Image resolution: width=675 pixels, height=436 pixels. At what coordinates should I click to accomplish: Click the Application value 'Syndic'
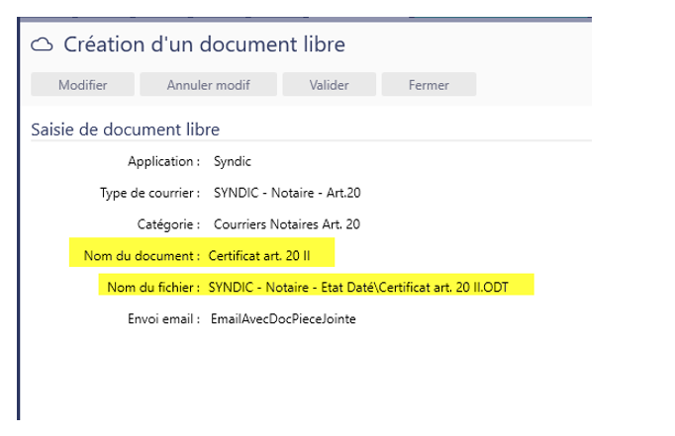233,161
